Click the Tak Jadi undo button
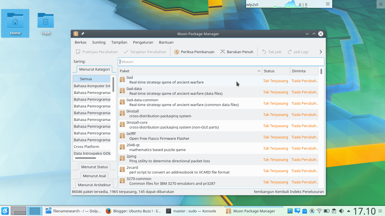The width and height of the screenshot is (385, 216). 272,52
